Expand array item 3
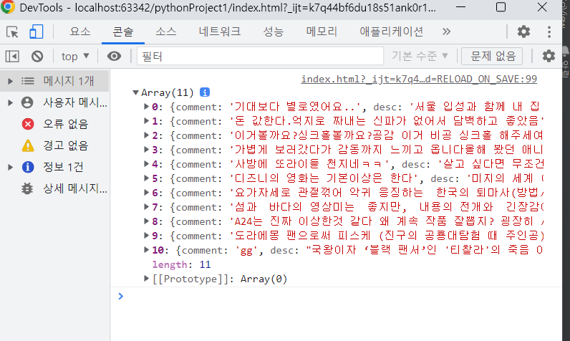This screenshot has height=341, width=570. tap(146, 150)
